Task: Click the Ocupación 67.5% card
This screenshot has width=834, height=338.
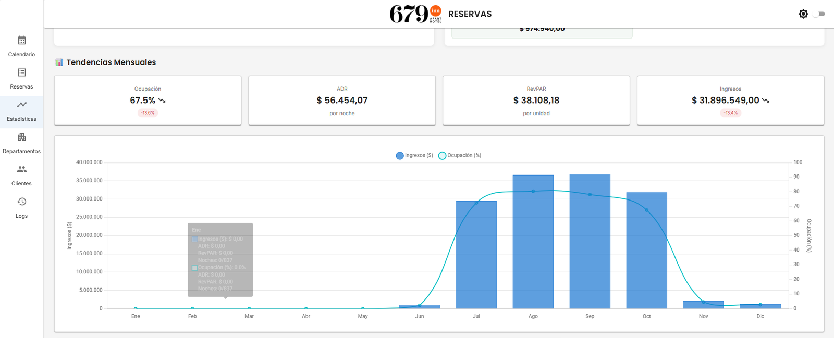Action: (148, 101)
